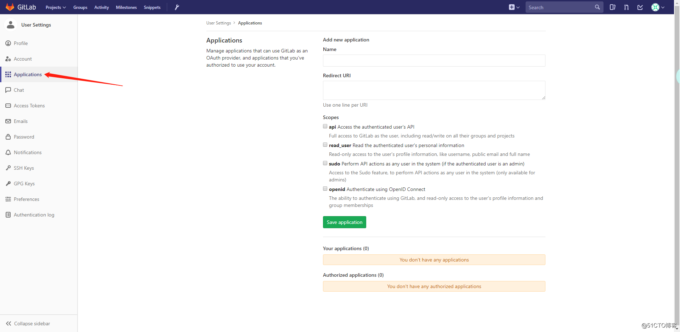Viewport: 680px width, 332px height.
Task: Open the Activity menu item
Action: [102, 7]
